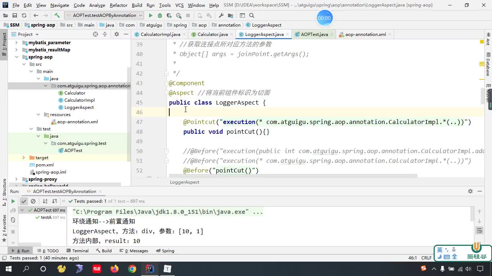The width and height of the screenshot is (492, 276).
Task: Open the VCS menu
Action: point(179,5)
